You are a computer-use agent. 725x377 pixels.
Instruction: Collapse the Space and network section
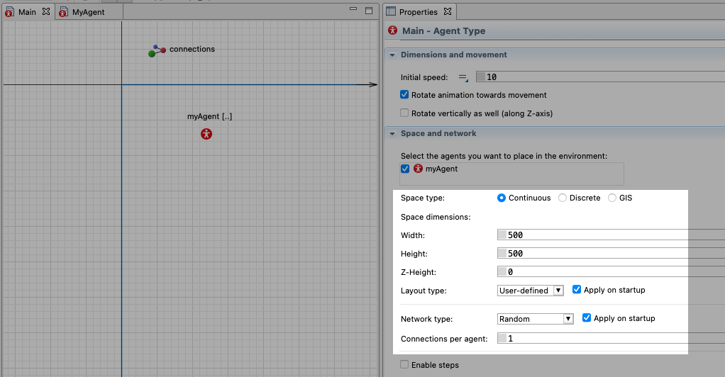[x=392, y=133]
